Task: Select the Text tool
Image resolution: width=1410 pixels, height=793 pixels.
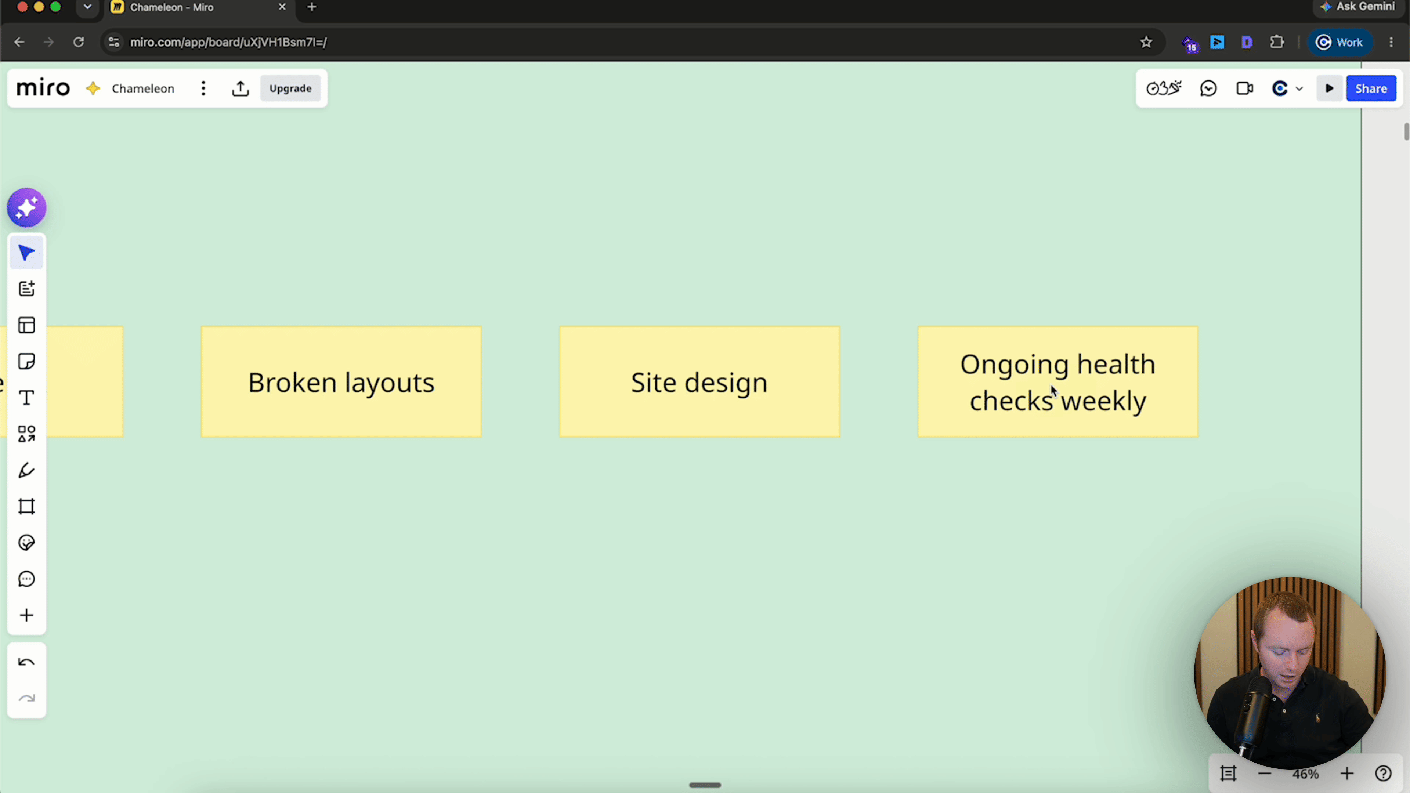Action: (26, 398)
